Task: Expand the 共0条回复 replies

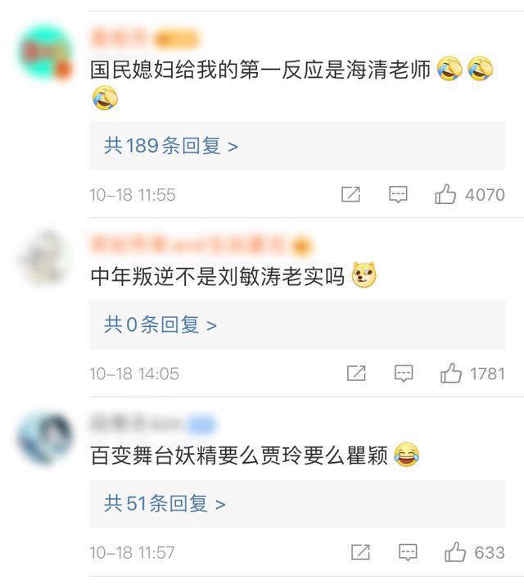Action: coord(297,324)
